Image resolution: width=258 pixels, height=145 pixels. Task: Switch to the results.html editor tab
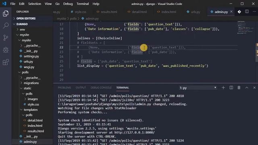[x=107, y=12]
